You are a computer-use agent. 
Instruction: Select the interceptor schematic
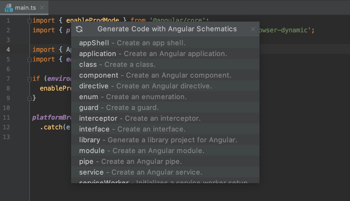coord(165,118)
